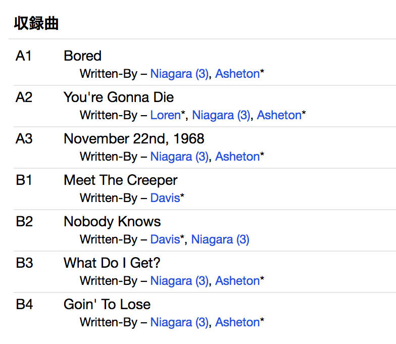Click Niagara (3) under November 22nd, 1968
This screenshot has height=344, width=396.
click(x=179, y=157)
